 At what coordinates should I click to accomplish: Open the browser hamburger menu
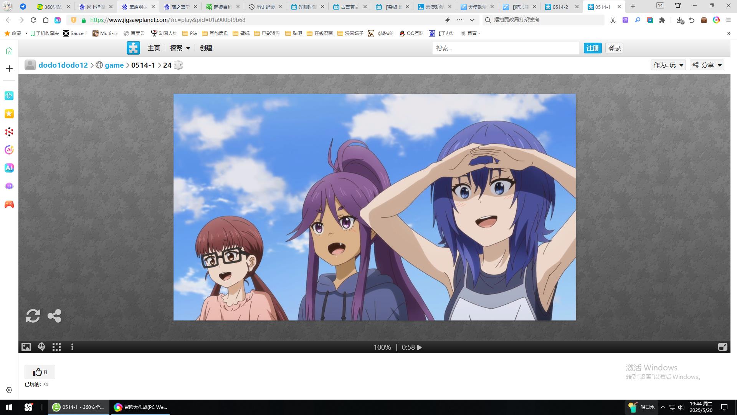pos(729,20)
